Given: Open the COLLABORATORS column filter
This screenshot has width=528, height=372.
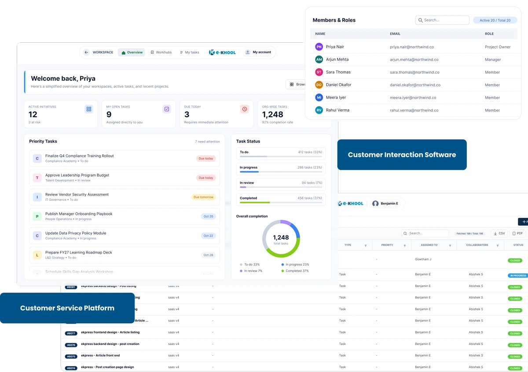Looking at the screenshot, I should [x=498, y=246].
